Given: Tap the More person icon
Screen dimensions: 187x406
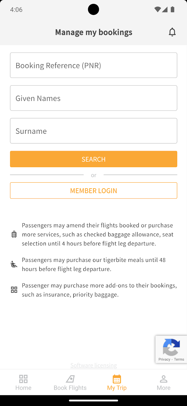Looking at the screenshot, I should (x=163, y=379).
